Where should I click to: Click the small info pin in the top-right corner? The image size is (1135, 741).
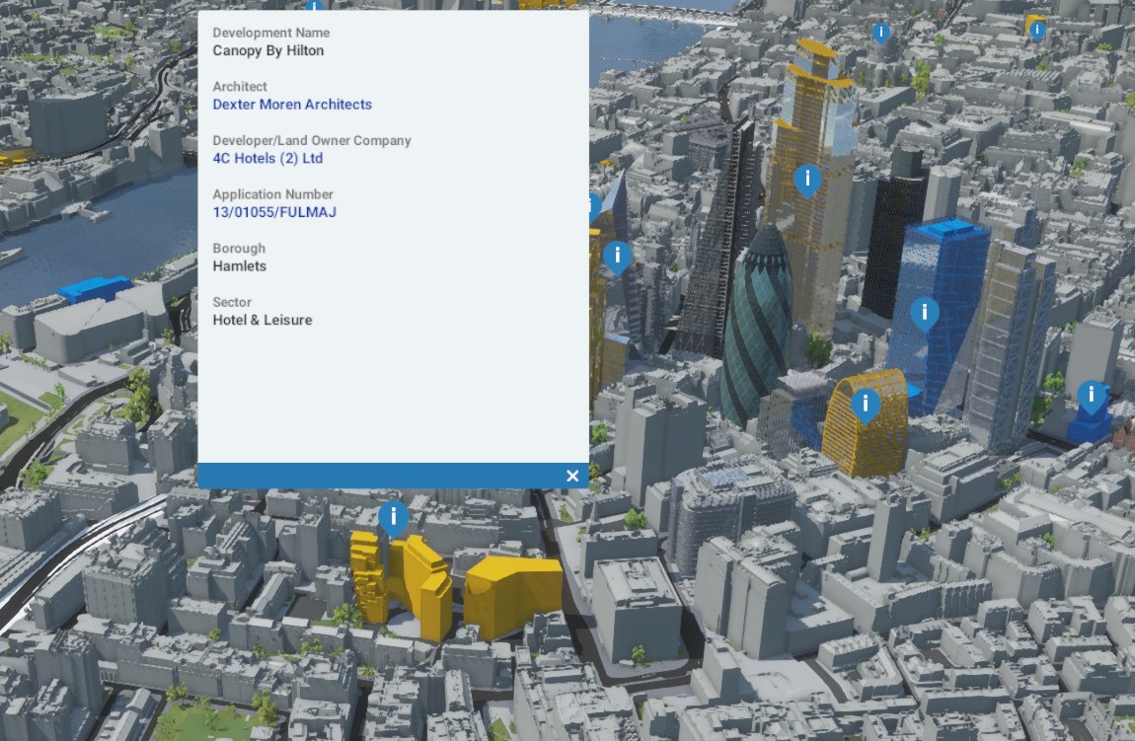click(1036, 30)
